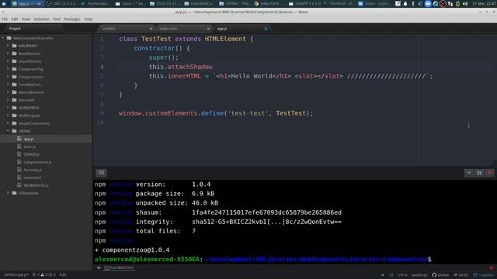The height and width of the screenshot is (279, 497).
Task: Close the terminal panel with red X
Action: (490, 173)
